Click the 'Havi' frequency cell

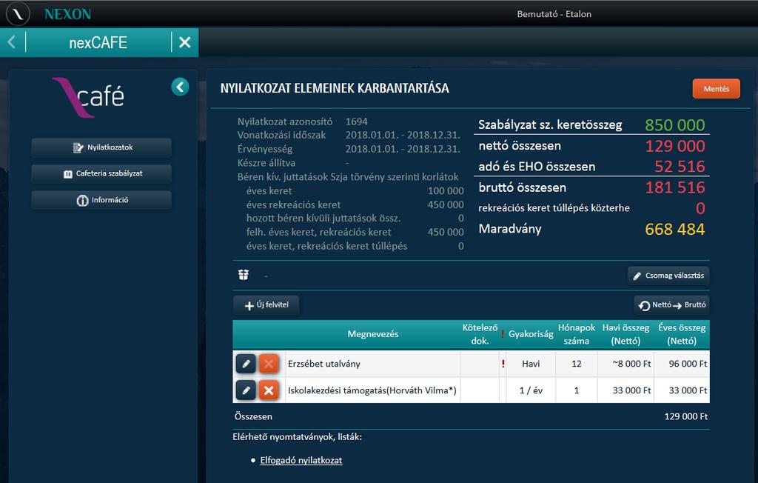531,364
